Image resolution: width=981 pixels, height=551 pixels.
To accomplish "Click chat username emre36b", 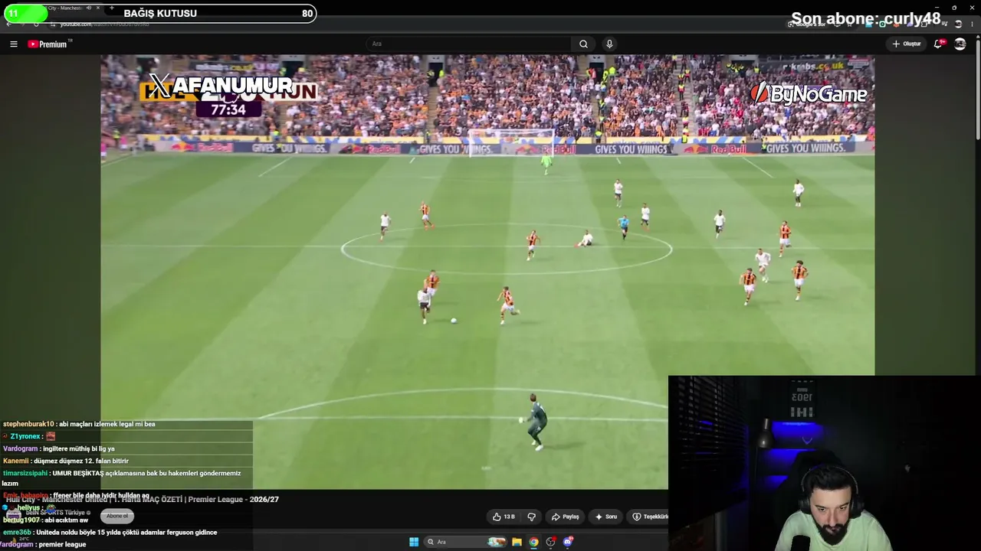I will [17, 533].
